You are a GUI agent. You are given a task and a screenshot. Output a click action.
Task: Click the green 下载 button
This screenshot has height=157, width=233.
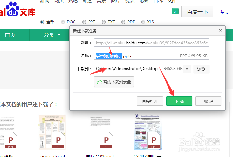coord(179,101)
